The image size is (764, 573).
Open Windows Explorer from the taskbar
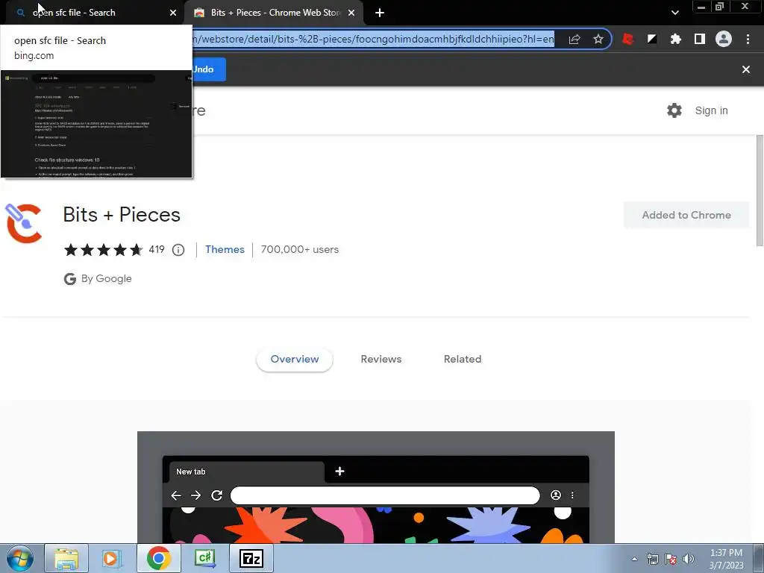coord(66,558)
